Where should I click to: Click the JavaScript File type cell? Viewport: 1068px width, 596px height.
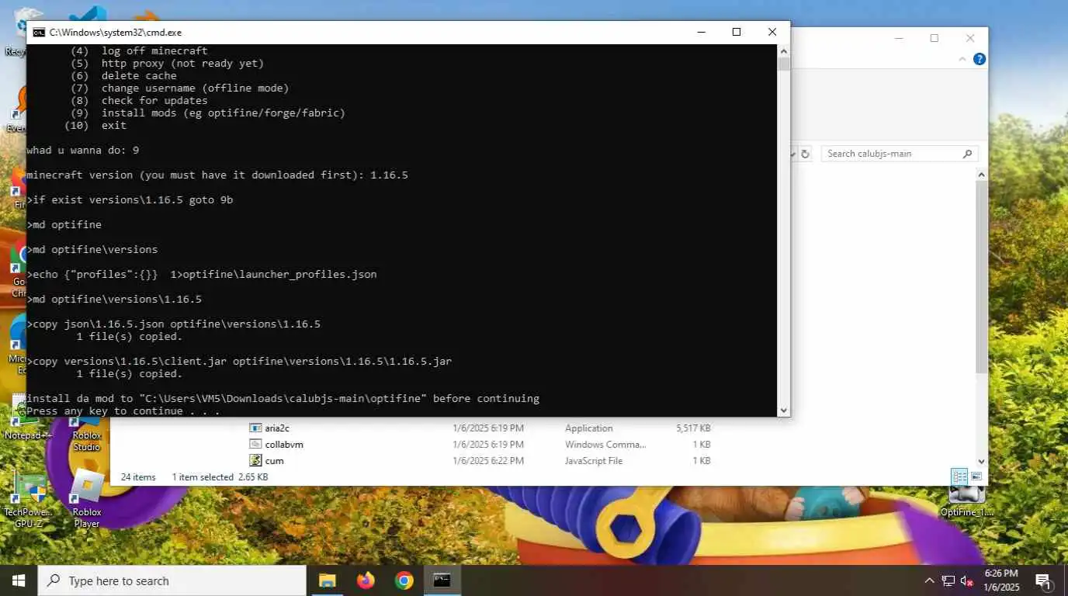click(x=594, y=460)
